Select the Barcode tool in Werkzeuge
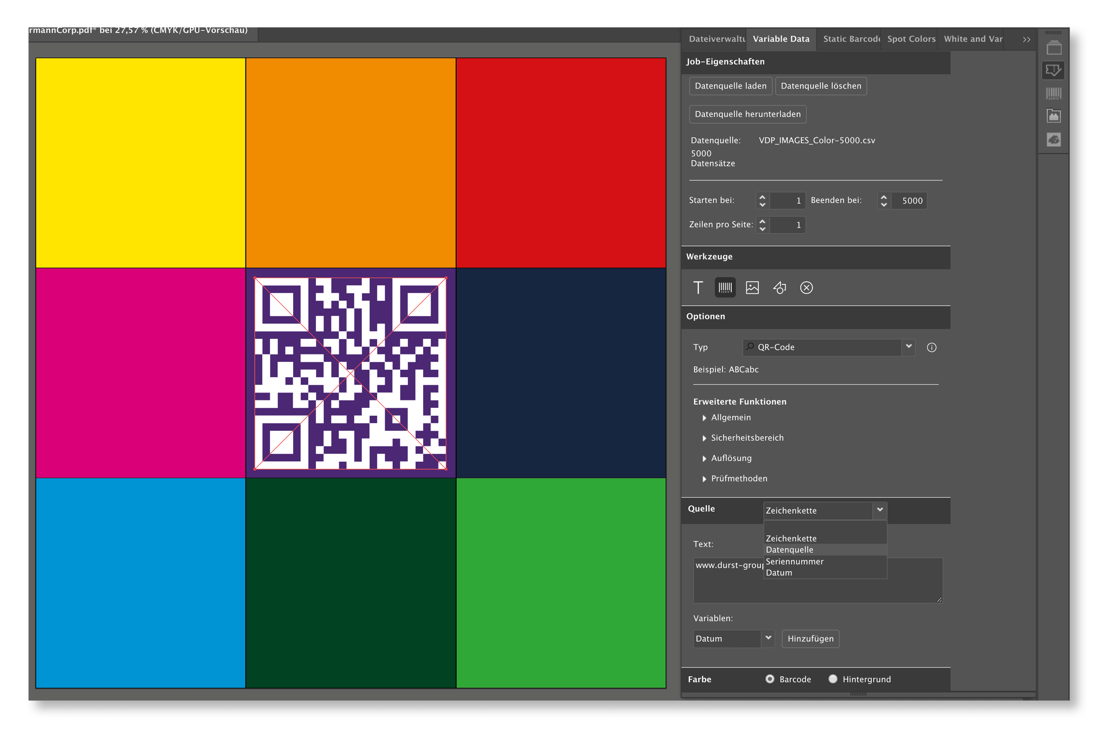This screenshot has height=729, width=1096. (x=725, y=288)
